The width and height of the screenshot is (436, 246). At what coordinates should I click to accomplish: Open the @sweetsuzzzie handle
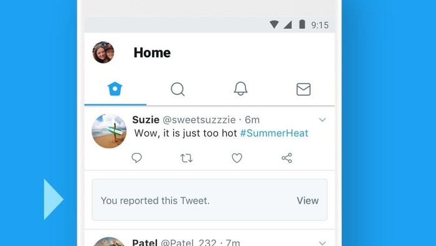pos(199,120)
